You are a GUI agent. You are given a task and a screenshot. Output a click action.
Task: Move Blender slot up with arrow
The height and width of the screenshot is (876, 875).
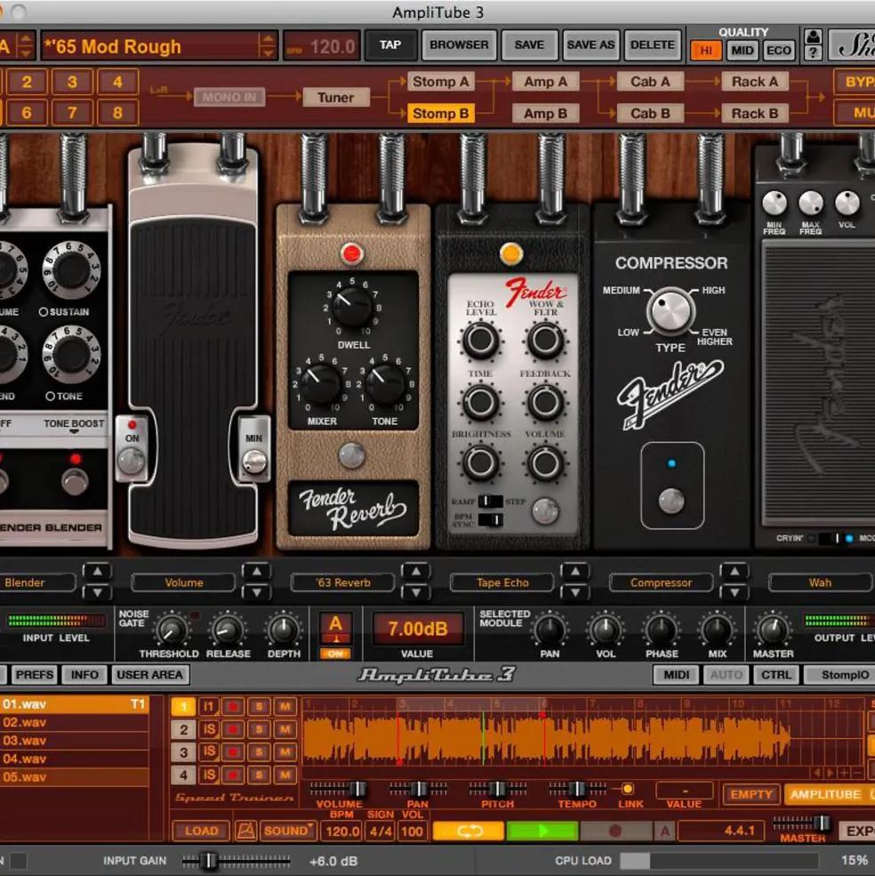click(x=97, y=572)
